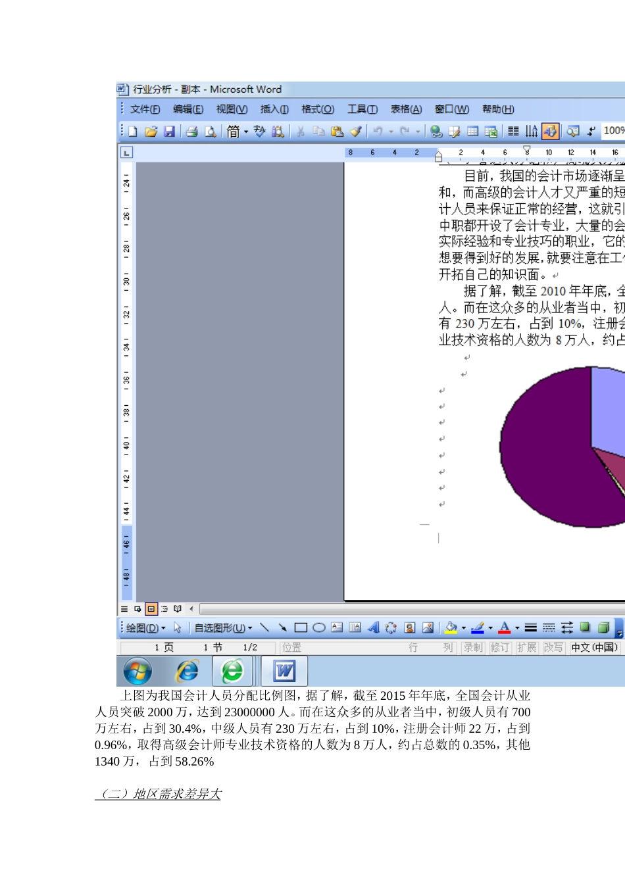
Task: Click the horizontal scrollbar left arrow
Action: pyautogui.click(x=191, y=609)
